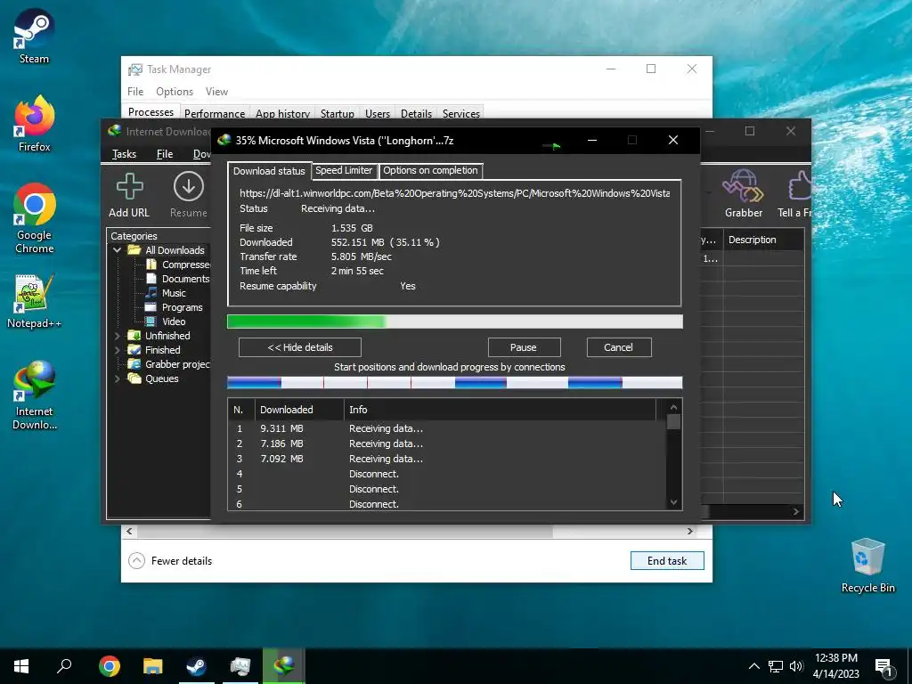Click the Description column header in IDM
The width and height of the screenshot is (912, 684).
pos(763,240)
